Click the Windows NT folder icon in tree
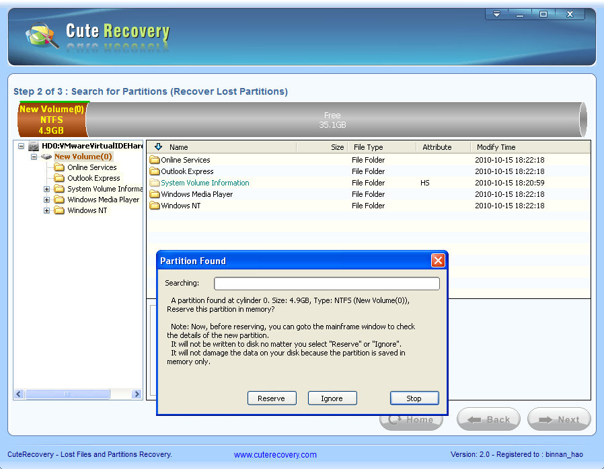This screenshot has height=469, width=604. pyautogui.click(x=59, y=210)
